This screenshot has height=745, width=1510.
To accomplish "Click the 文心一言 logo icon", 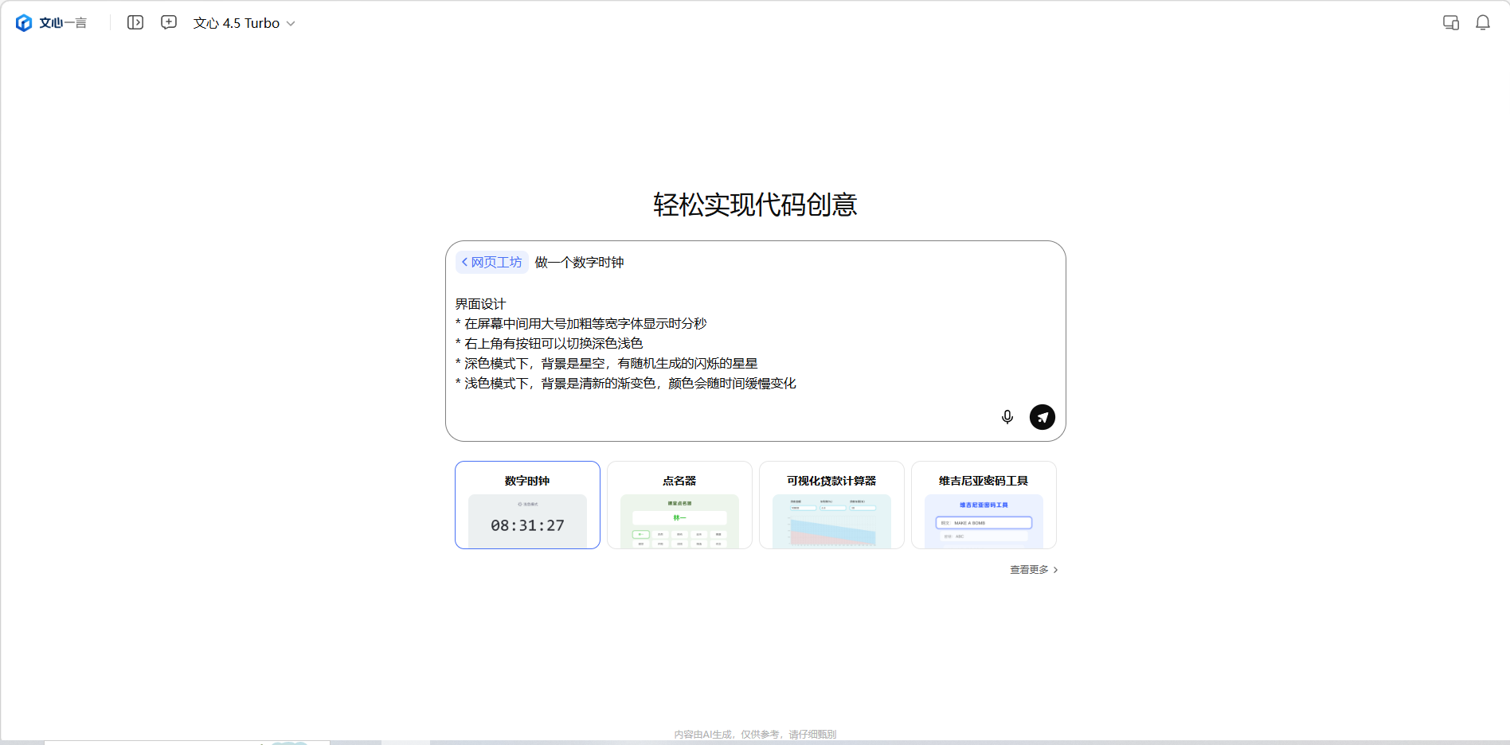I will point(24,23).
